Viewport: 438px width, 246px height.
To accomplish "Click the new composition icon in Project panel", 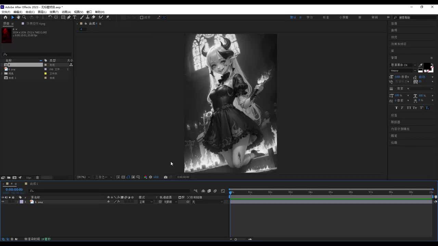I will pyautogui.click(x=14, y=178).
